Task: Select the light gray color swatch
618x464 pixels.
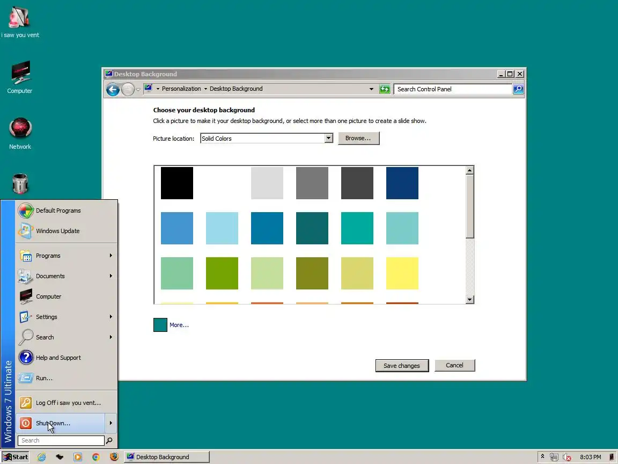Action: 267,183
